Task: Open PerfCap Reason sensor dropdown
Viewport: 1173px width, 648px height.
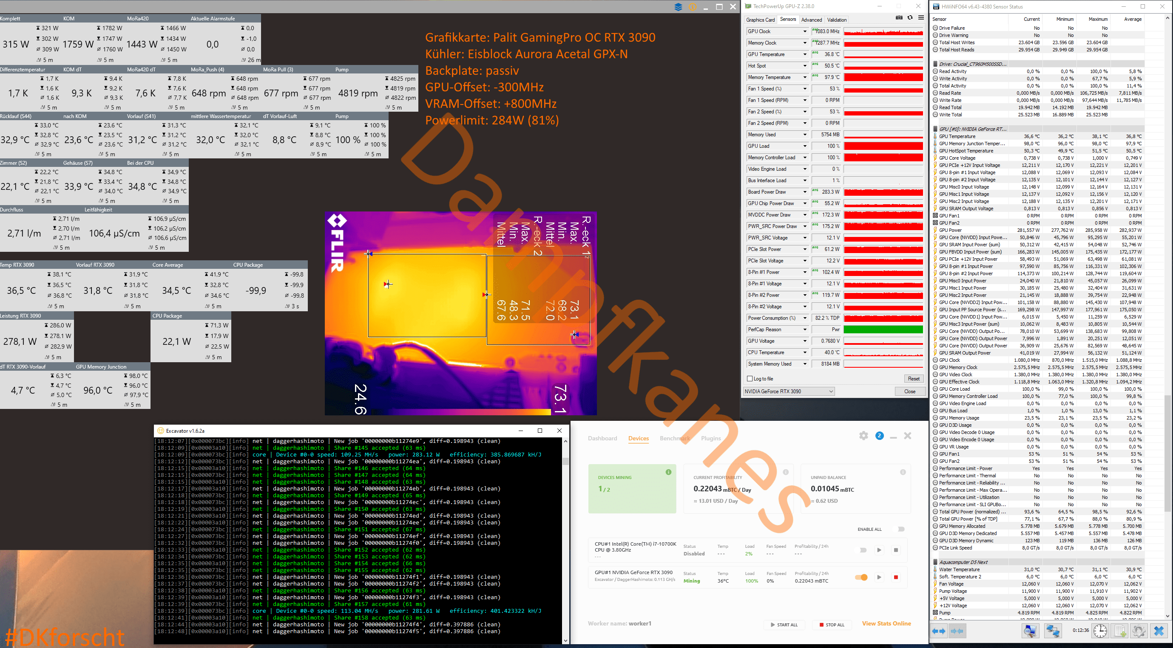Action: 805,329
